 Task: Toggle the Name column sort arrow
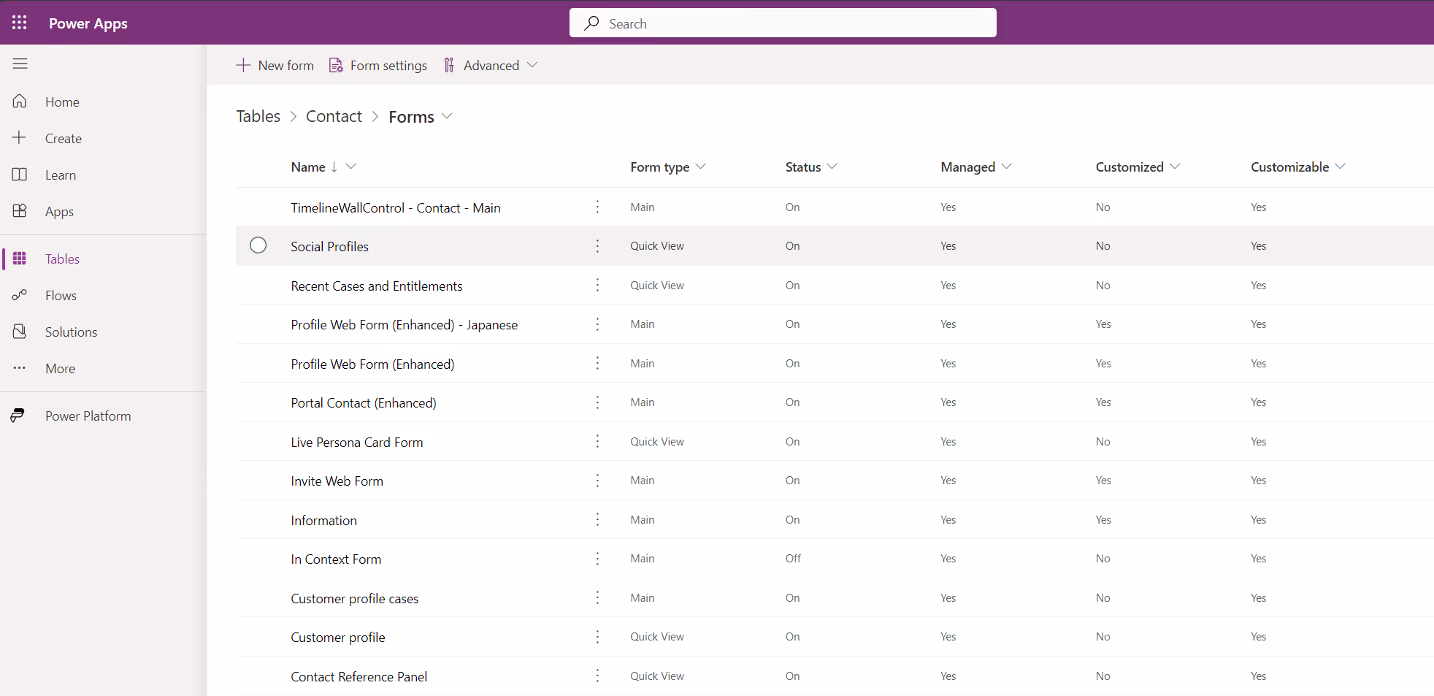[x=334, y=167]
